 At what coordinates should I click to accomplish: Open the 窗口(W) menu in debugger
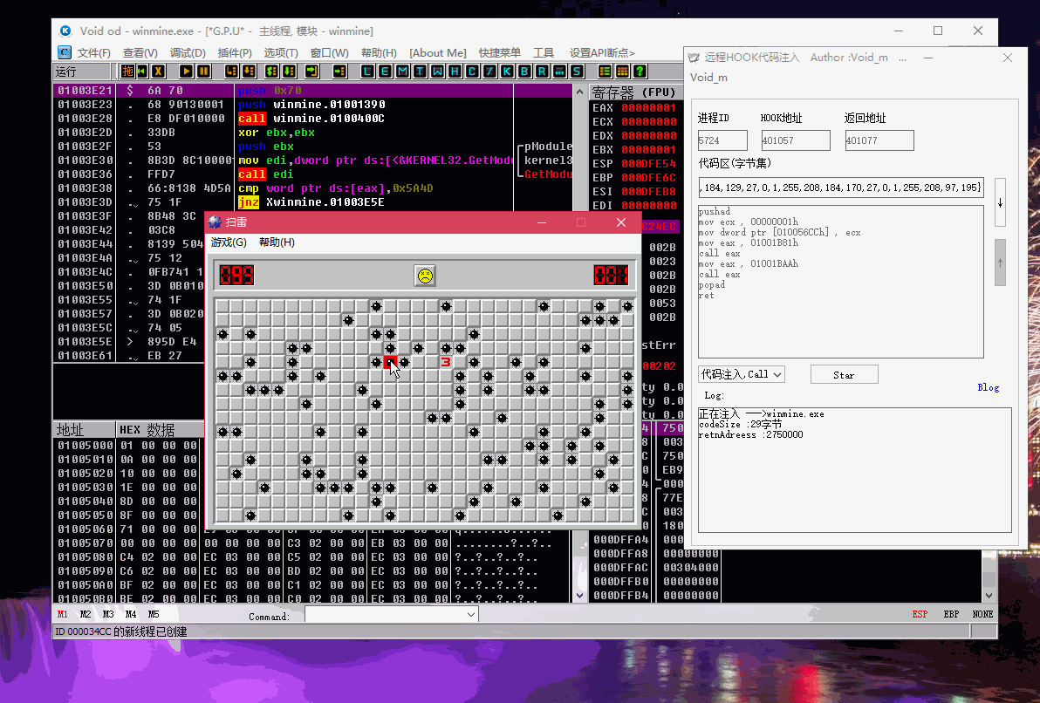(x=329, y=52)
